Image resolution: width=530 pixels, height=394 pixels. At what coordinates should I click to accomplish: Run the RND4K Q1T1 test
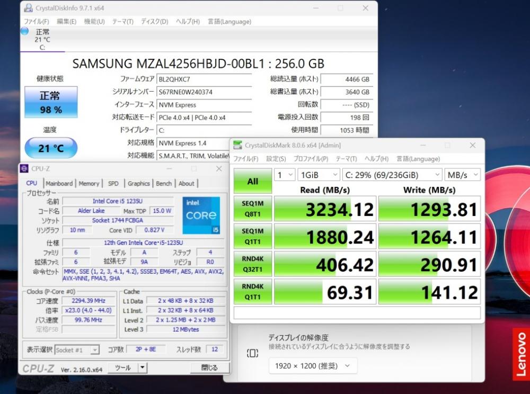point(252,292)
